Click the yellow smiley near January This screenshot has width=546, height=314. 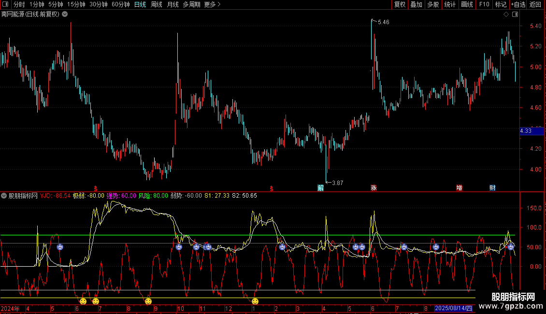tap(255, 301)
